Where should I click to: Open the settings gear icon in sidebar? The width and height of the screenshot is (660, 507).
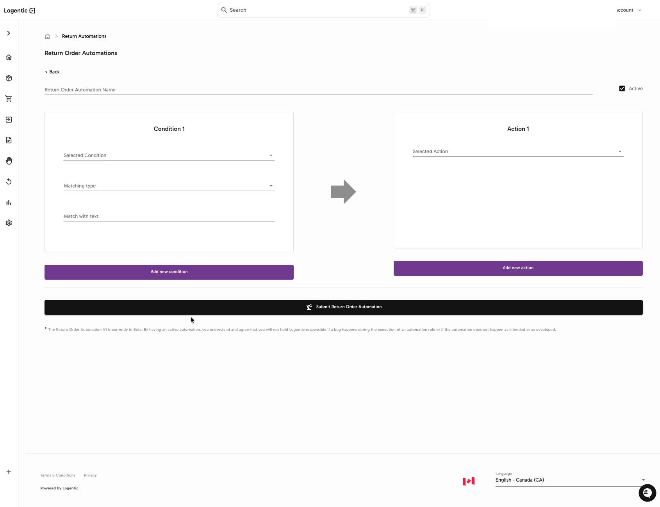coord(9,223)
